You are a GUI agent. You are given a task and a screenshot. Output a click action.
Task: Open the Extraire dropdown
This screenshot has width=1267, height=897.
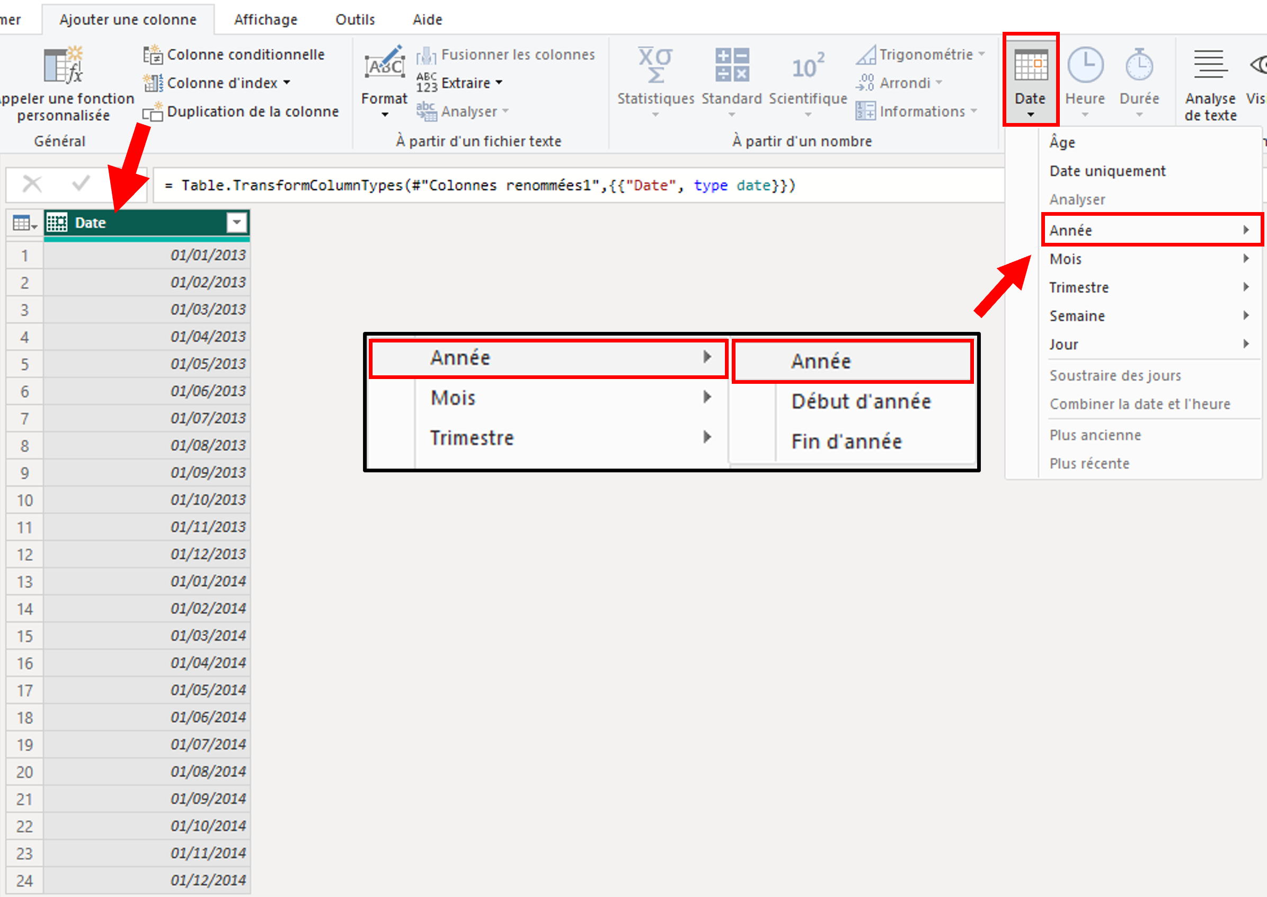[x=472, y=83]
